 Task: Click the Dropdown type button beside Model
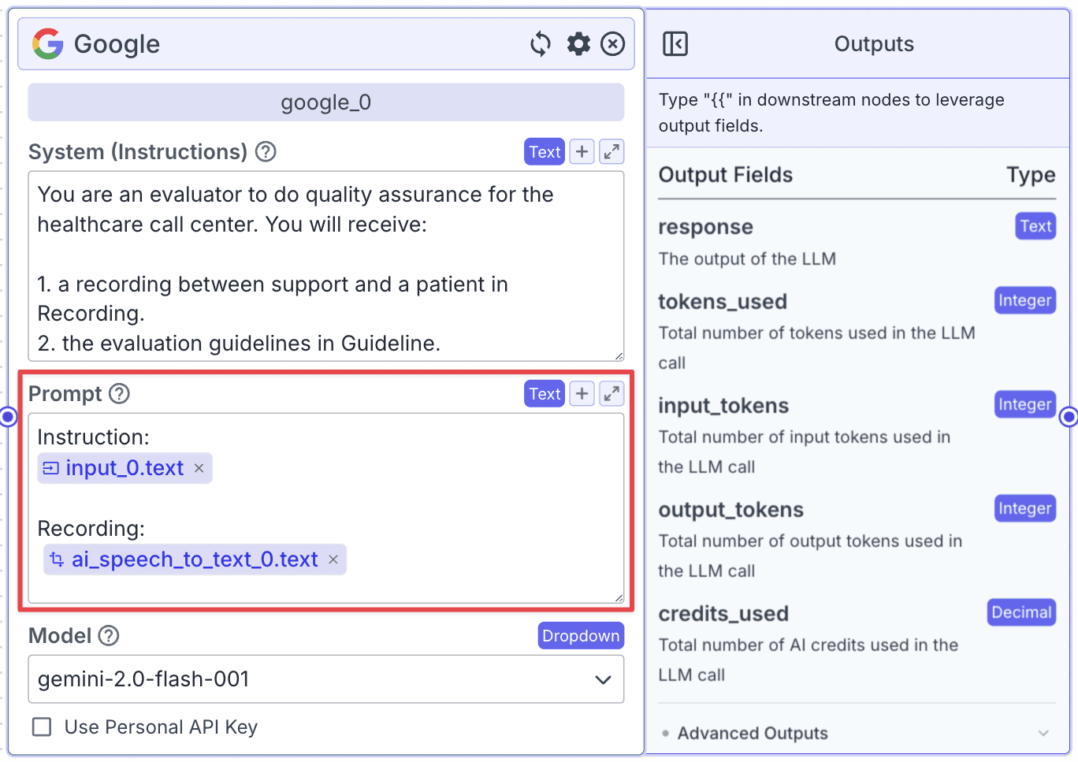[581, 635]
